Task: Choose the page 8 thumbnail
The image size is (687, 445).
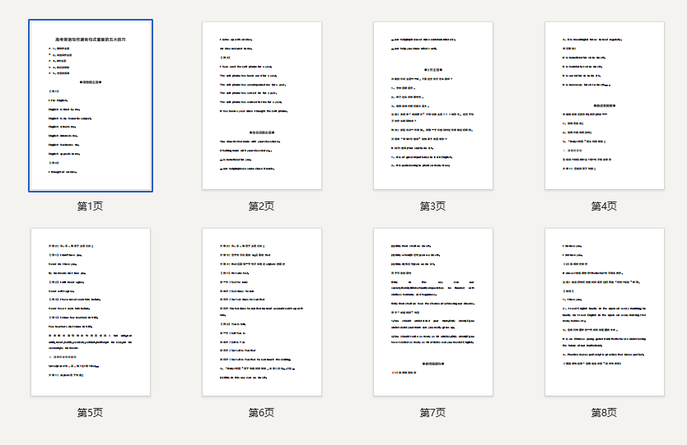Action: click(605, 312)
